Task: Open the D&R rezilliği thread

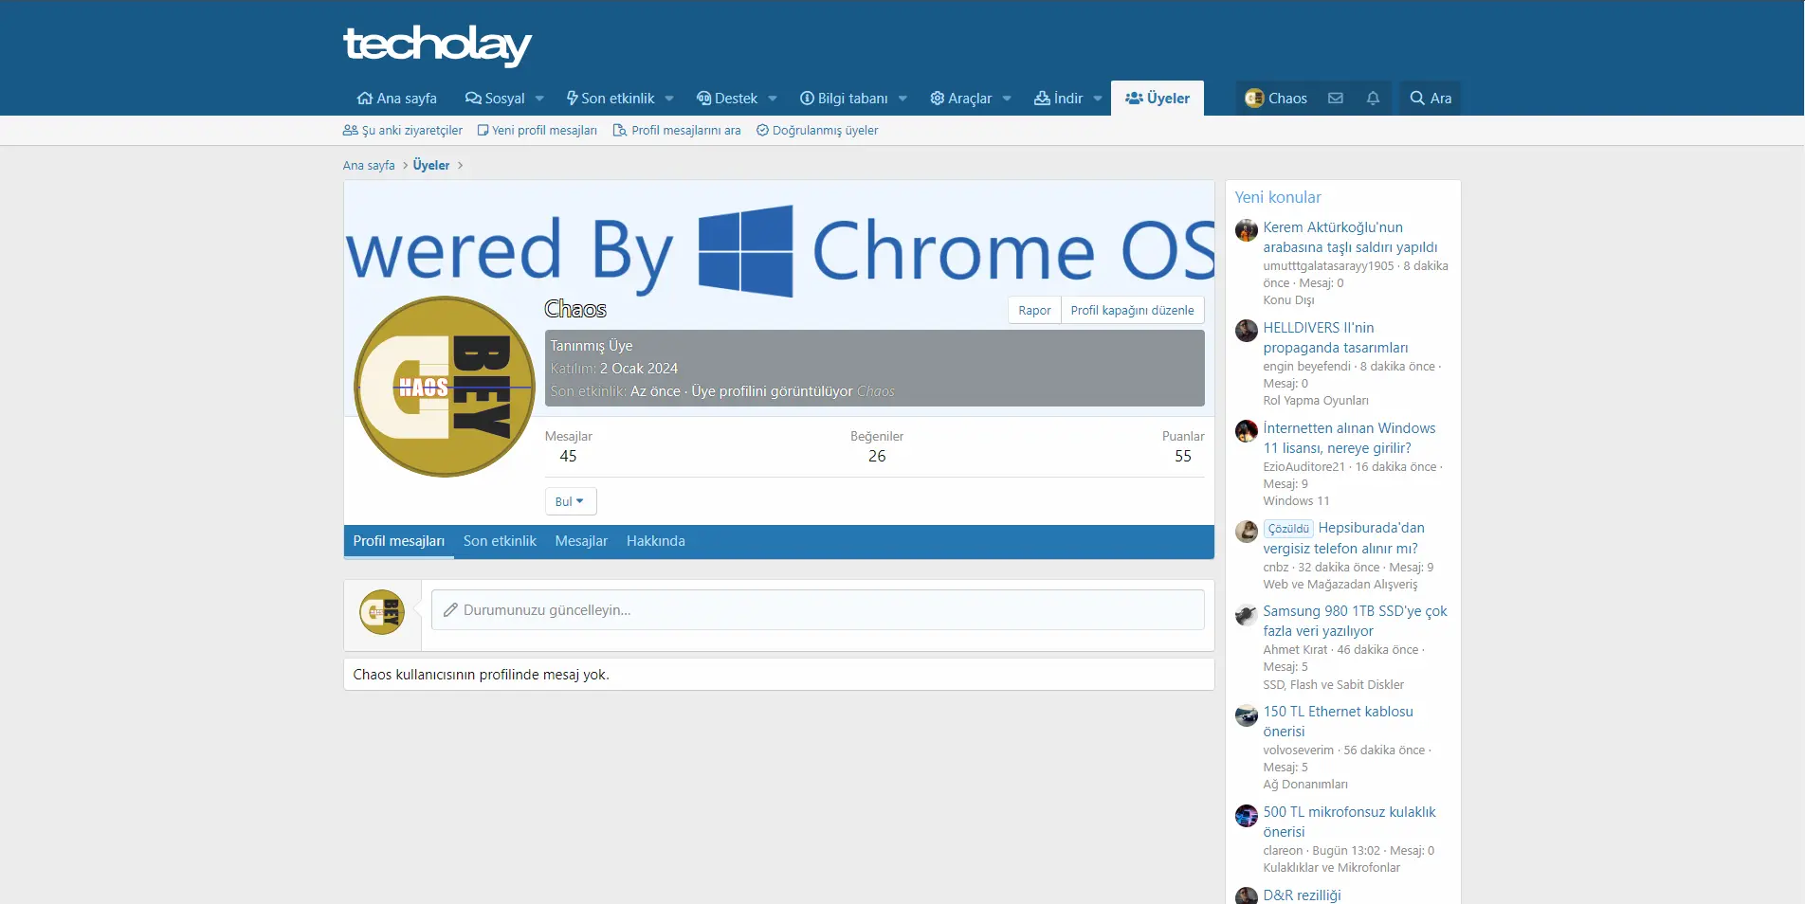Action: click(1302, 895)
